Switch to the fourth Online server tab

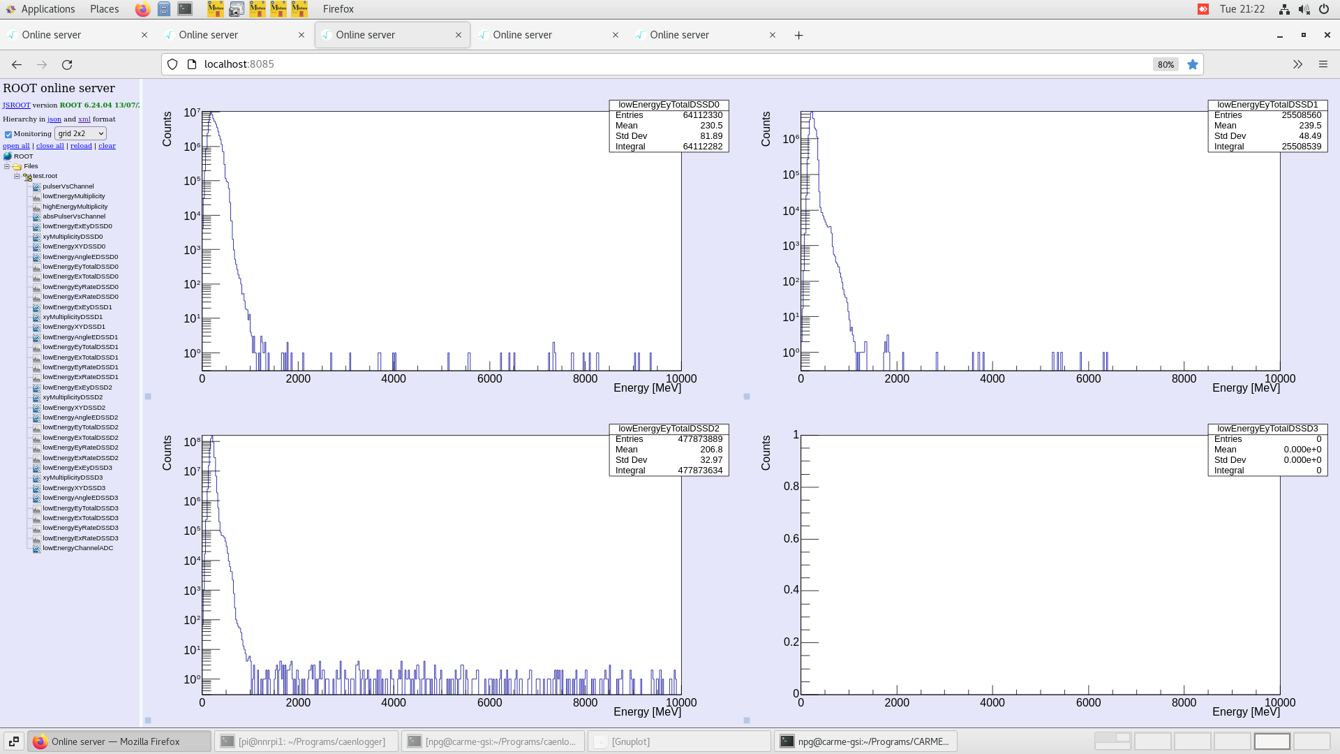tap(549, 34)
